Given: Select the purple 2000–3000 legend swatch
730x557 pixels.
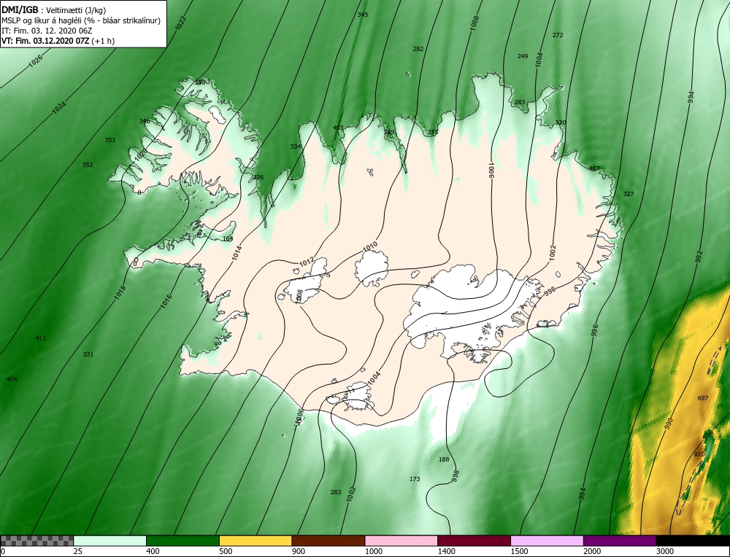Looking at the screenshot, I should pos(620,541).
